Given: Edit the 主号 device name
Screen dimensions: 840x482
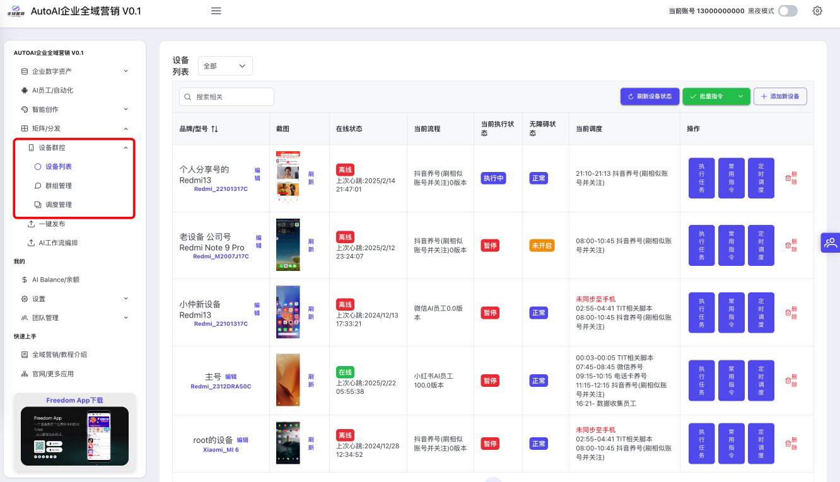Looking at the screenshot, I should (x=231, y=377).
